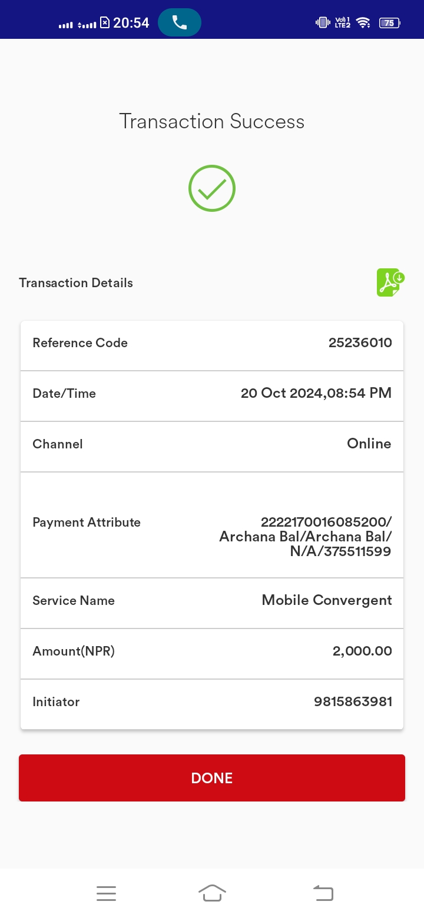
Task: Tap the DONE button
Action: (212, 778)
